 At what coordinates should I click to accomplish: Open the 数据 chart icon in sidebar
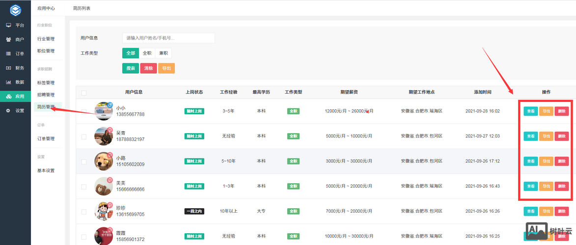(x=8, y=82)
